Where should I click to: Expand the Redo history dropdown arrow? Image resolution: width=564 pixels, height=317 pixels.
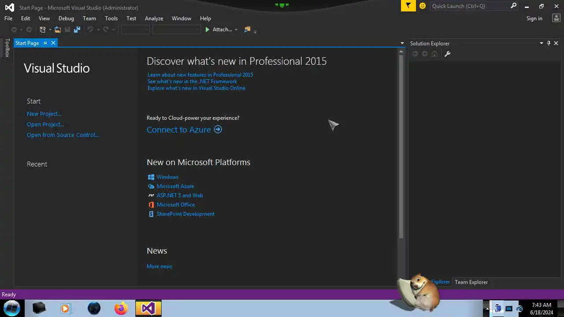click(x=113, y=29)
